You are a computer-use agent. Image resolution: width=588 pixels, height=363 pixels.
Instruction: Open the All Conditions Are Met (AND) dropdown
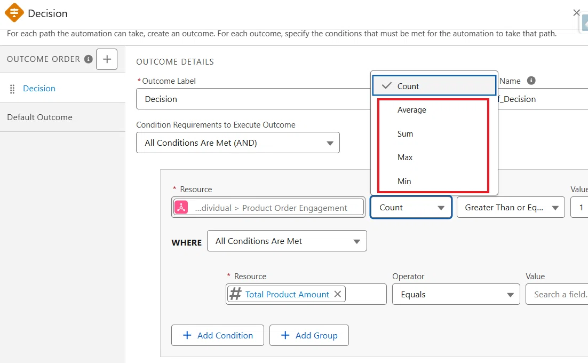238,143
